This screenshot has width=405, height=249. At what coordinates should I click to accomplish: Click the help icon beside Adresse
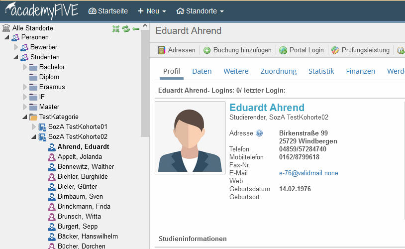click(x=259, y=133)
